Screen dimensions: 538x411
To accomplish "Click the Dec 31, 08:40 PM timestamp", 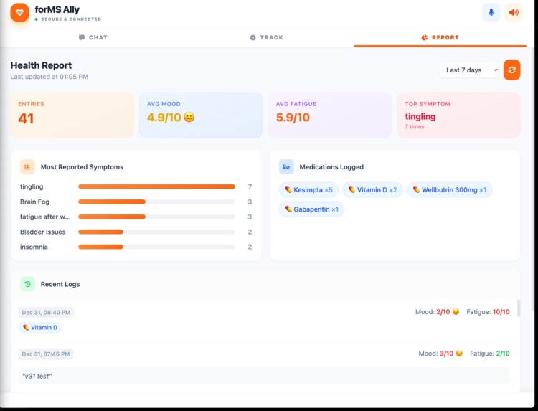I will tap(46, 312).
